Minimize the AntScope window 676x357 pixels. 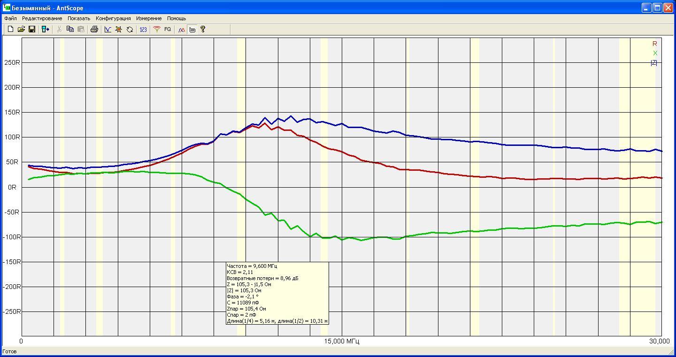tap(647, 8)
